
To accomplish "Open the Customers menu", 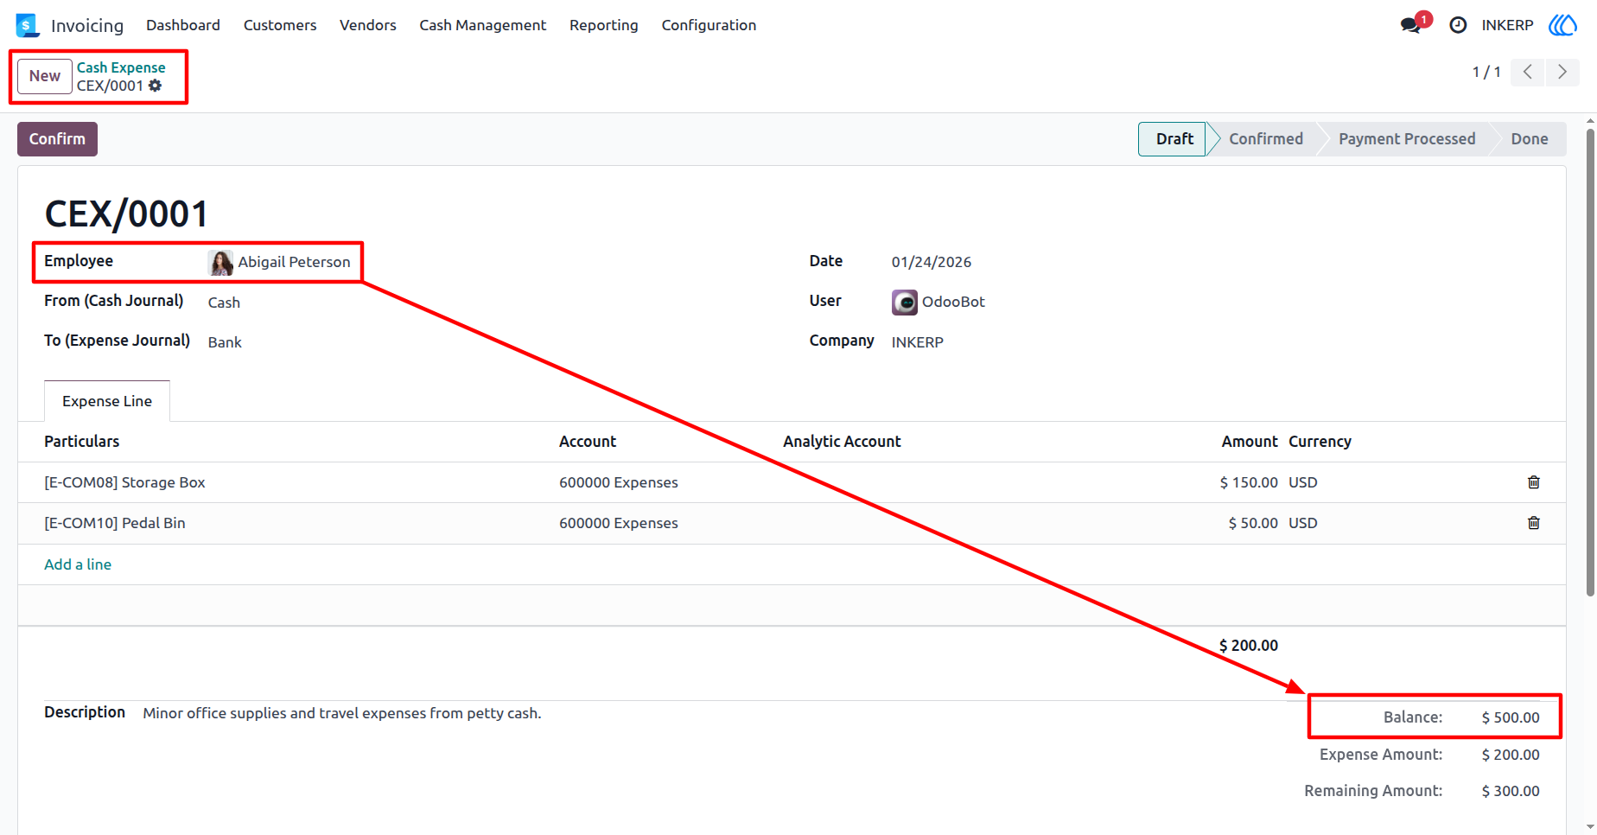I will tap(280, 25).
